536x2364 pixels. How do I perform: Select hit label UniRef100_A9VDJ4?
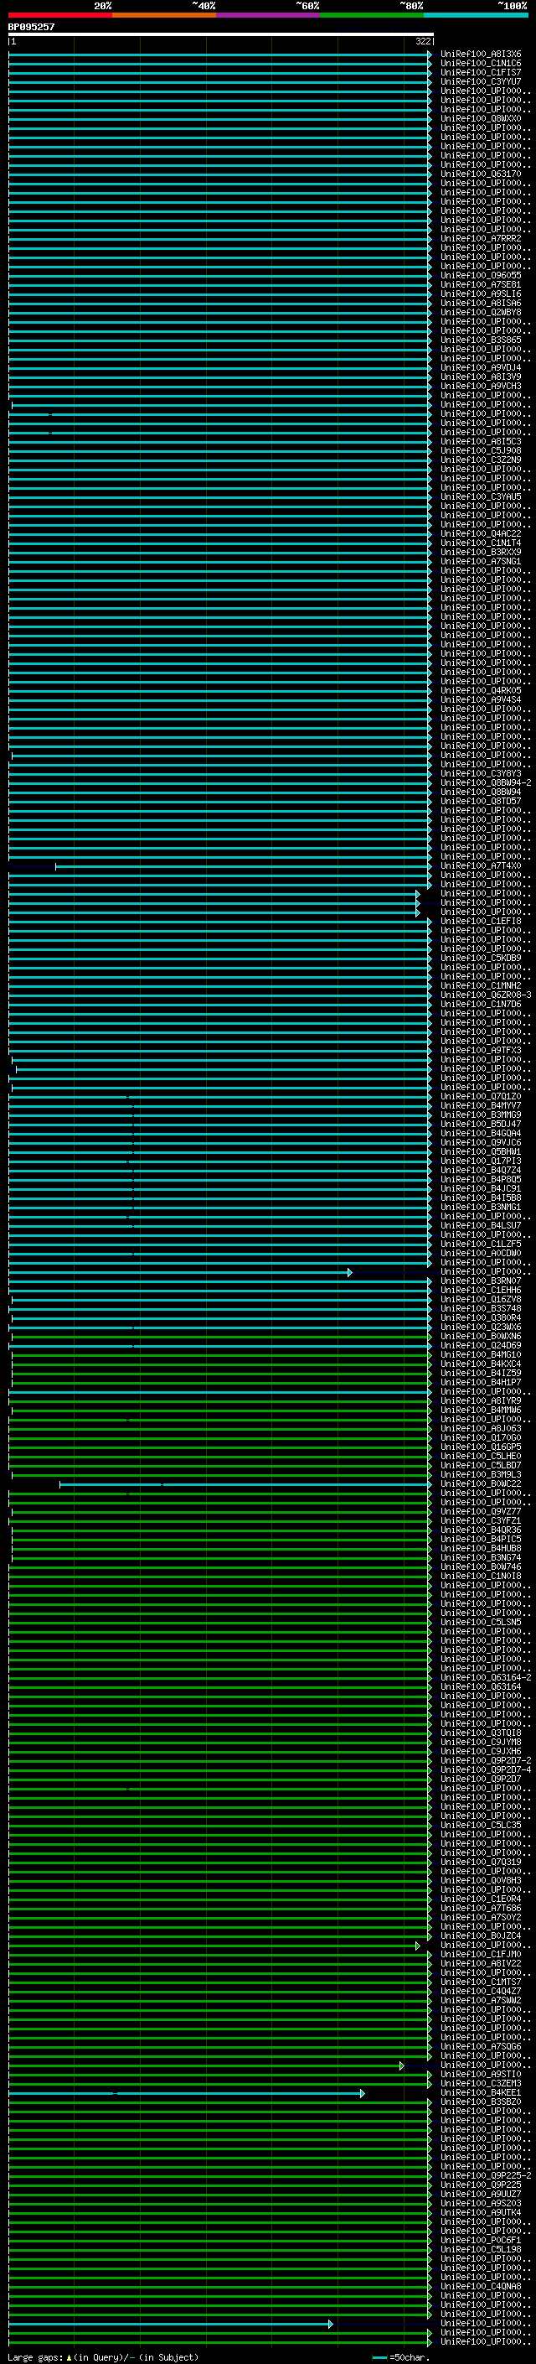coord(481,367)
